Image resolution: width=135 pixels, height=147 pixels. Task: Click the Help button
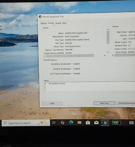(x=52, y=103)
